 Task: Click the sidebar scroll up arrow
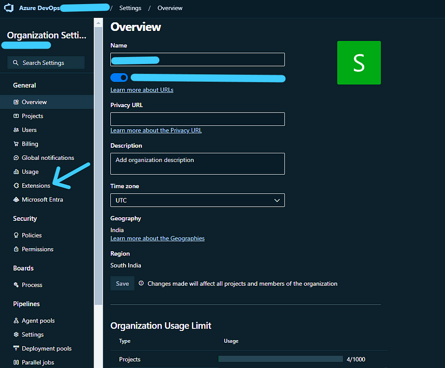pos(98,23)
